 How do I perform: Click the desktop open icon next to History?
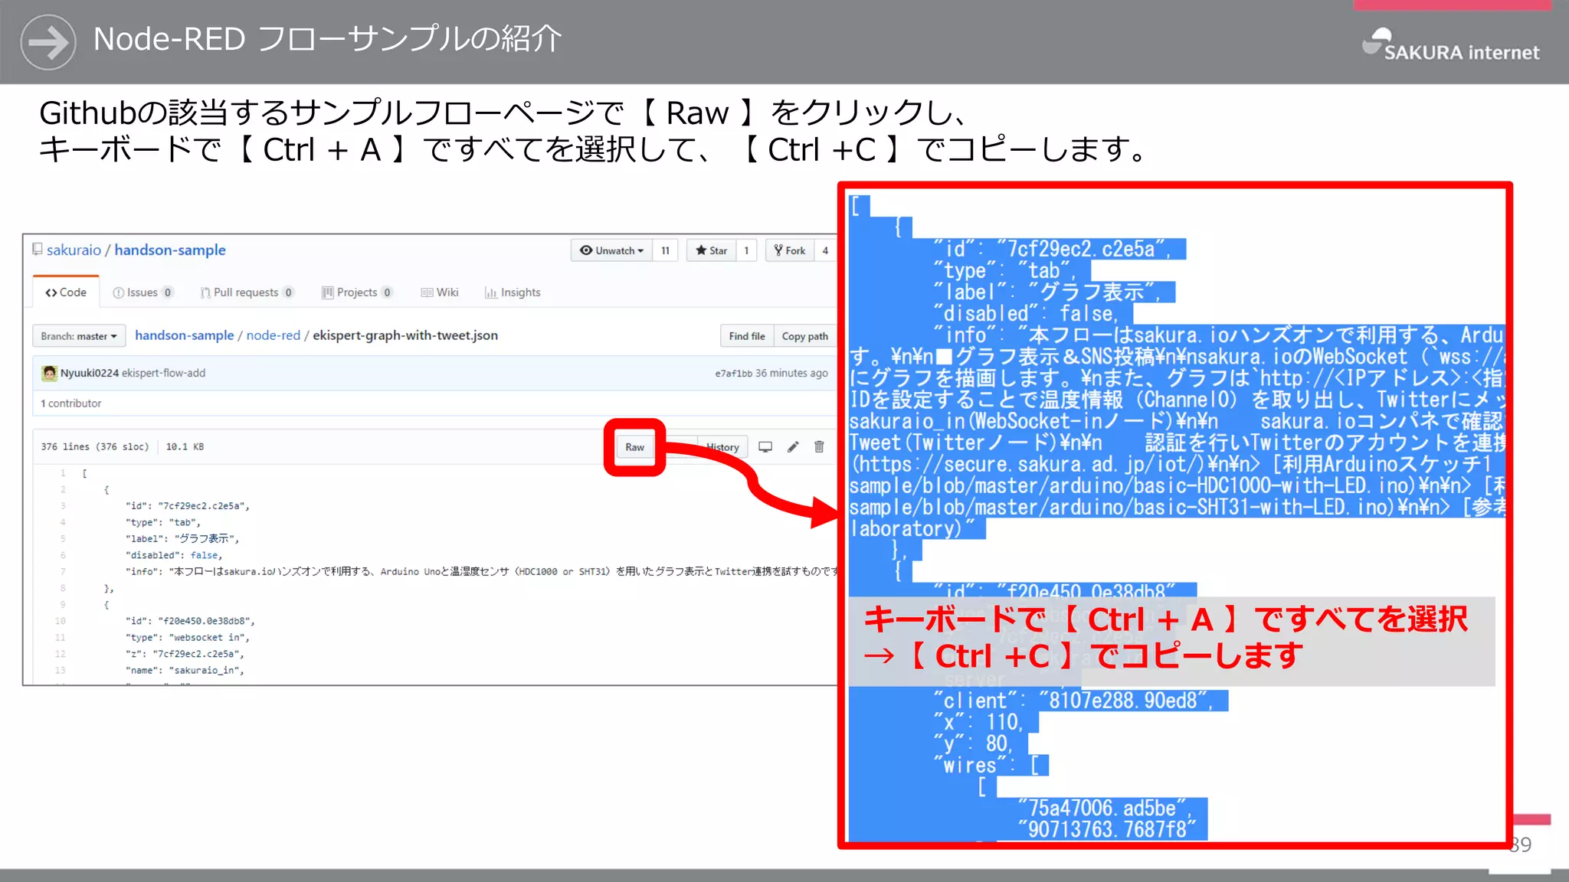[x=765, y=447]
